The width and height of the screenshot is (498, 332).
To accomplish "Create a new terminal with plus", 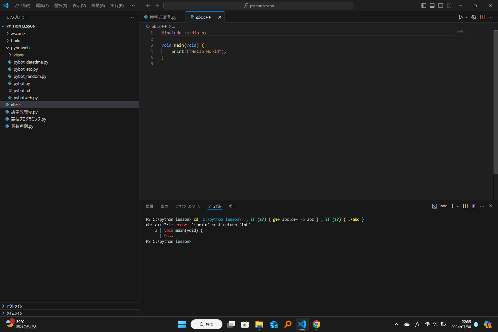I will click(453, 206).
